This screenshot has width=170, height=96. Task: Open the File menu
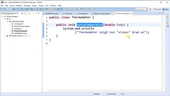click(2, 6)
